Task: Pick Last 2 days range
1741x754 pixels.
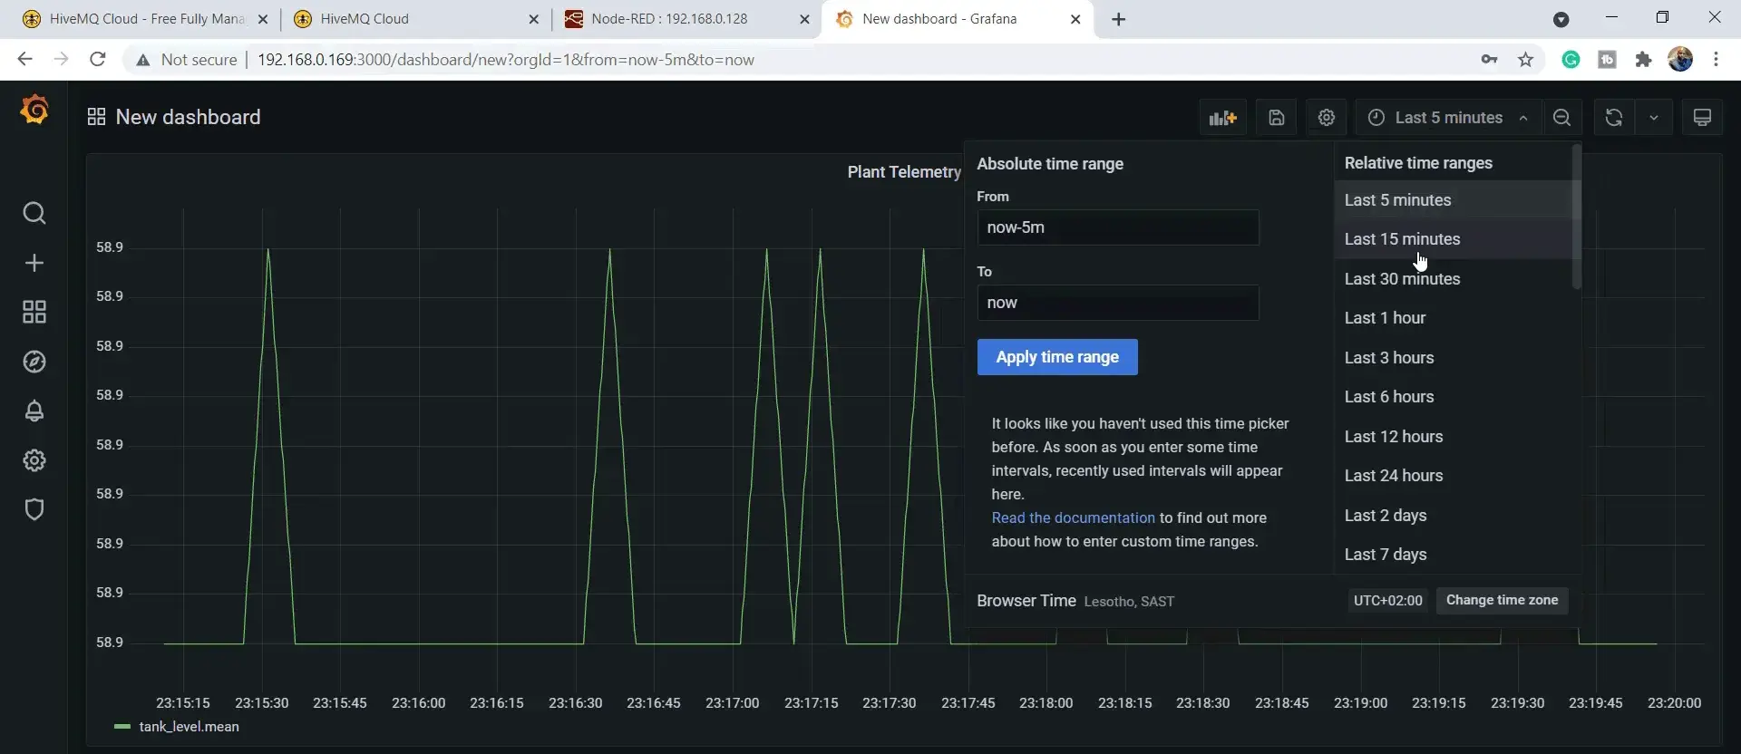Action: coord(1453,516)
